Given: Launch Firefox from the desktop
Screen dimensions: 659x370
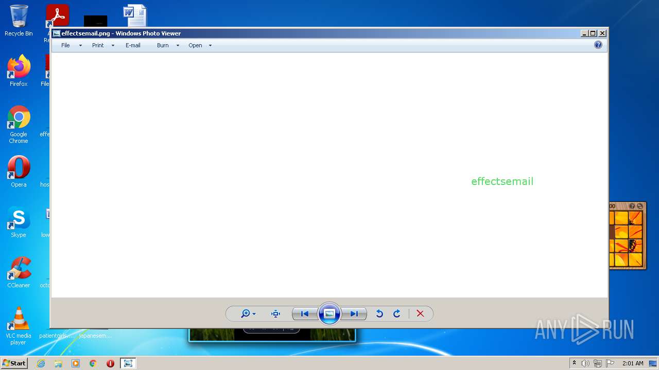Looking at the screenshot, I should 19,70.
